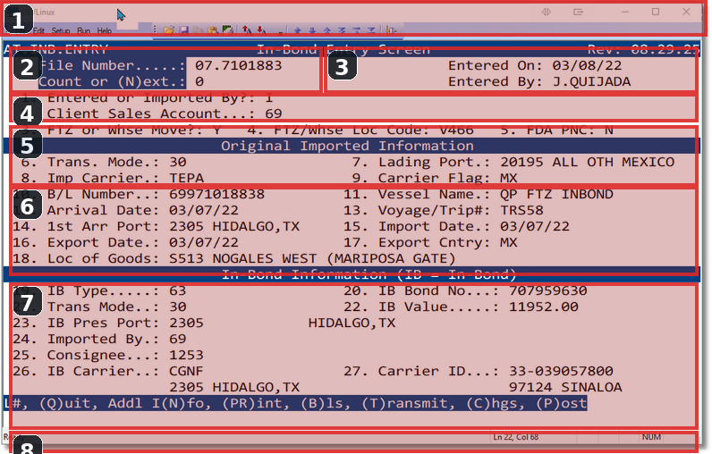712x454 pixels.
Task: Click the Open folder toolbar icon
Action: (168, 30)
